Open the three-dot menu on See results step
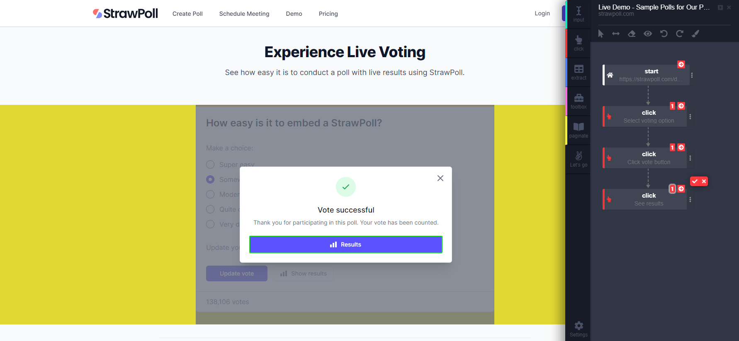Screen dimensions: 739x341 coord(690,199)
